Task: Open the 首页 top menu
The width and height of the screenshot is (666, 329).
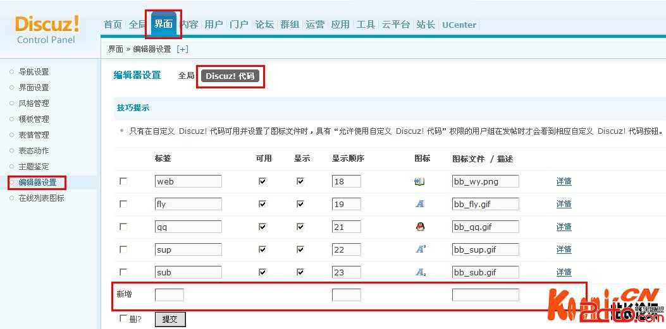Action: [113, 25]
